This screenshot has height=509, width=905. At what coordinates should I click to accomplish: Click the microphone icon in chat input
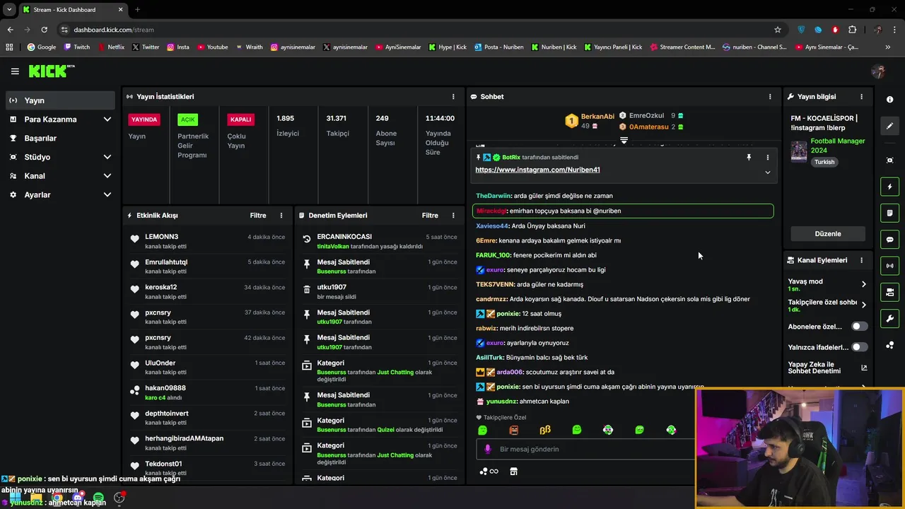pos(487,449)
